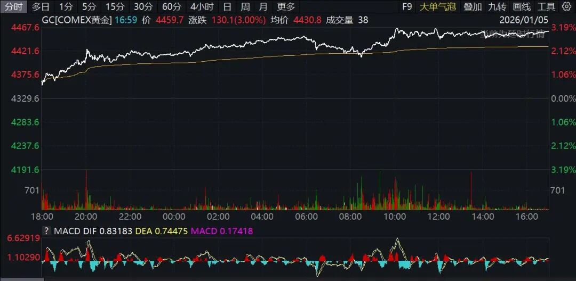Choose the 1分 one-minute period
The image size is (576, 281).
pyautogui.click(x=66, y=7)
